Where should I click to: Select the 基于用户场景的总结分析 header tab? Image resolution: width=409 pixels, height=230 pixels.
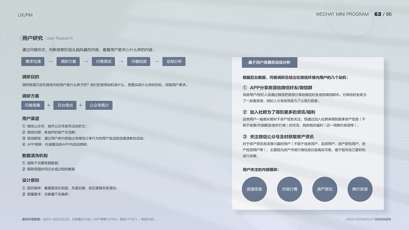[270, 62]
